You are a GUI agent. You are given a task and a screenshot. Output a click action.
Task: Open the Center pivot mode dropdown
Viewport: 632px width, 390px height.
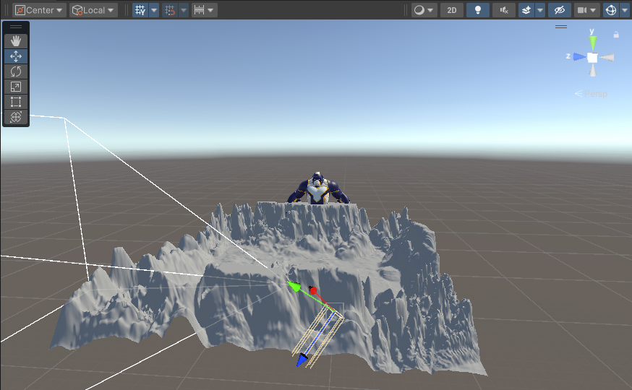[x=39, y=10]
